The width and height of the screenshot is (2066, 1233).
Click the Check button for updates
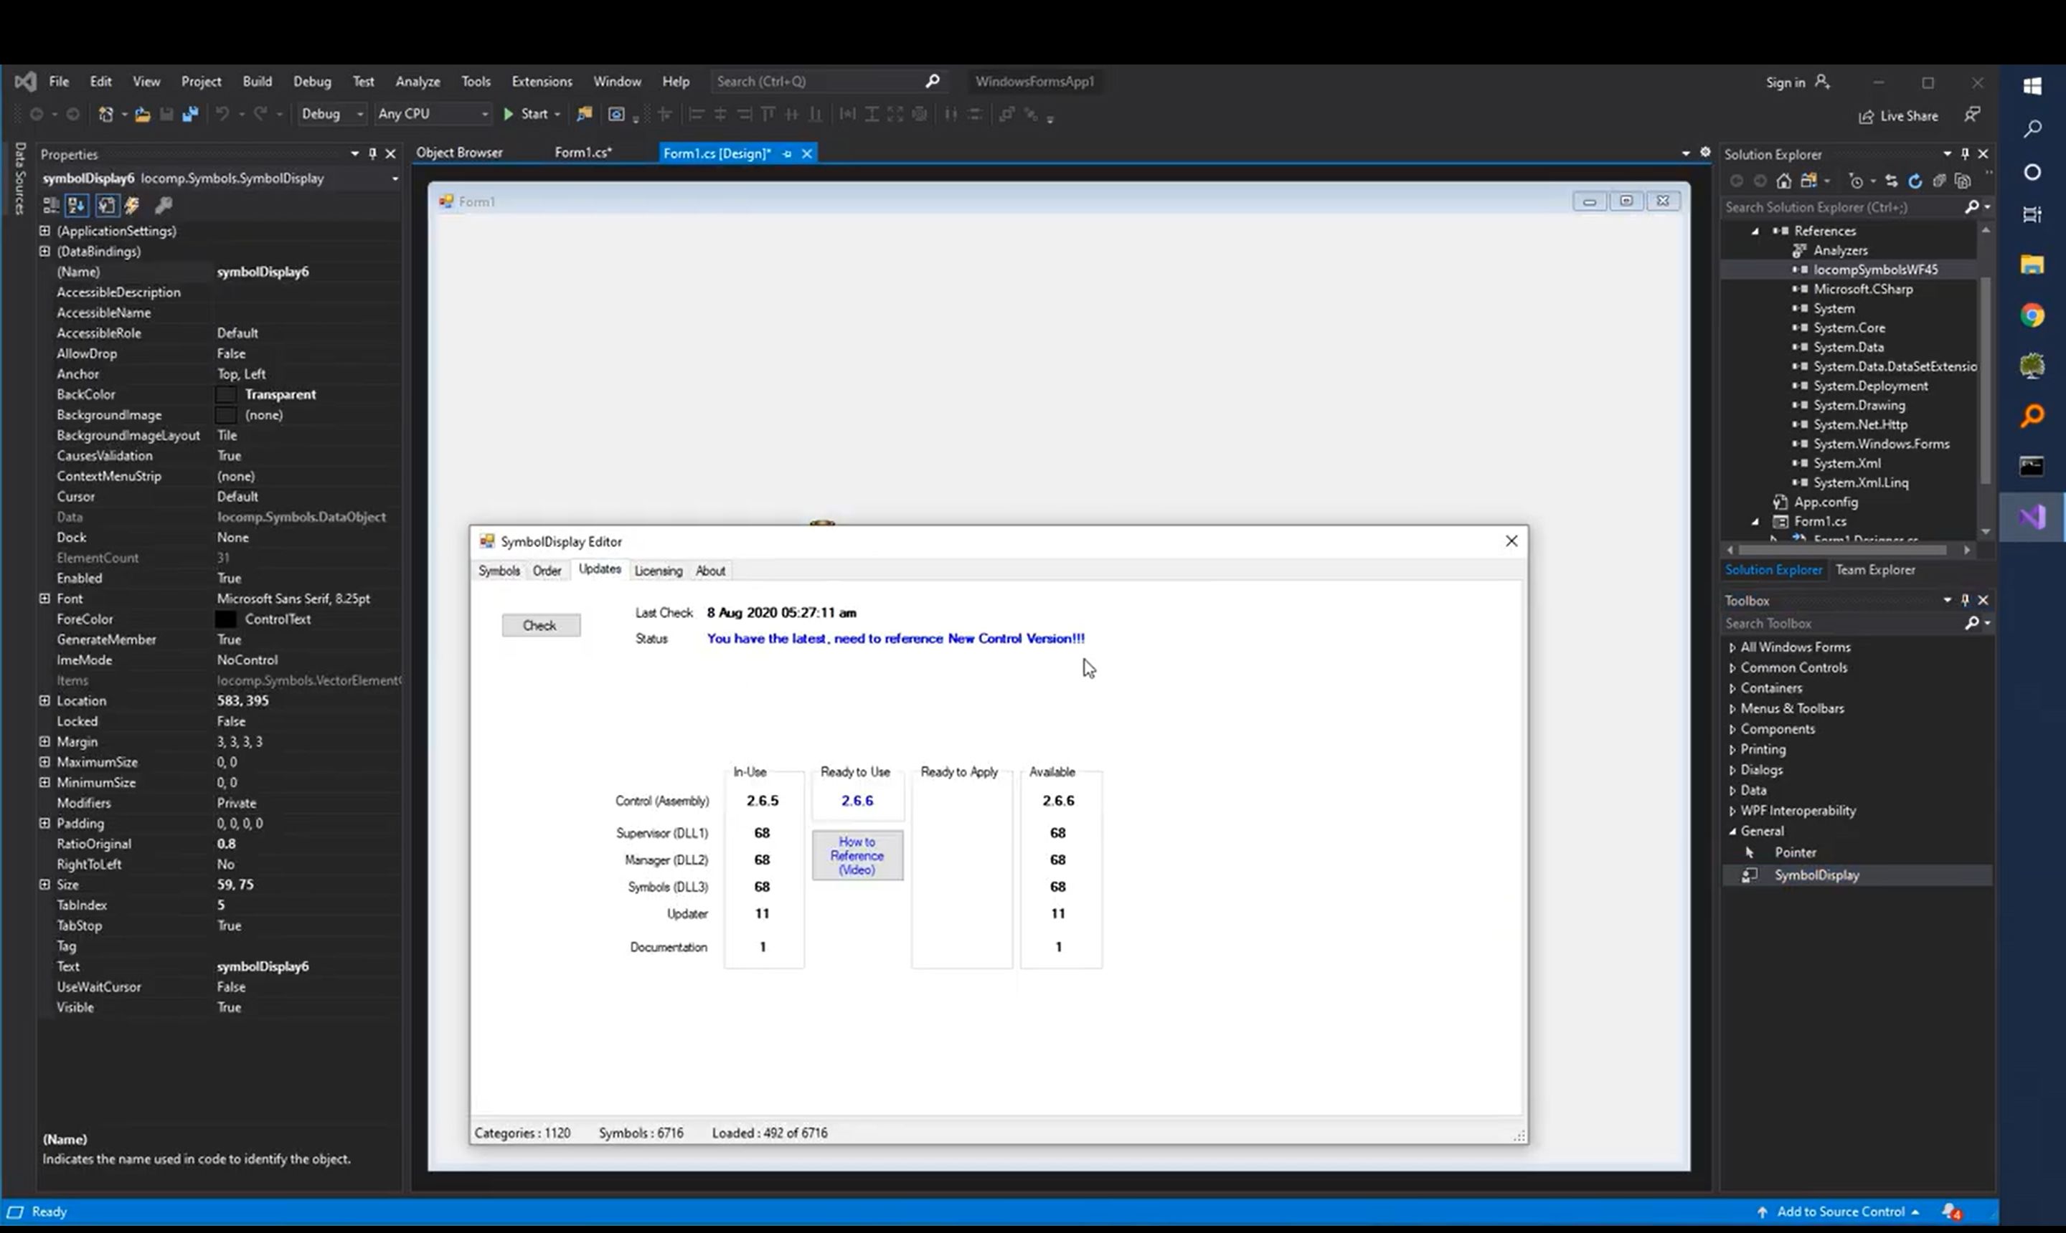pos(540,626)
